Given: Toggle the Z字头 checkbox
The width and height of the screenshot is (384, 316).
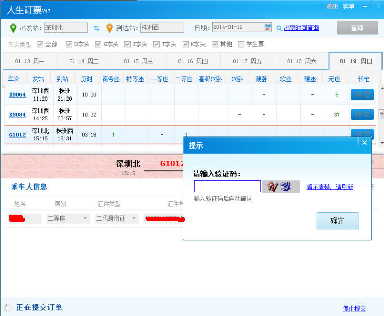Looking at the screenshot, I should pos(127,44).
